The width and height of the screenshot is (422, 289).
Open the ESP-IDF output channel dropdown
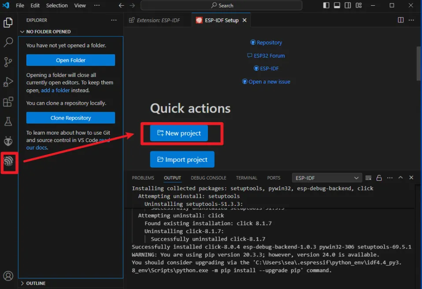pos(327,178)
